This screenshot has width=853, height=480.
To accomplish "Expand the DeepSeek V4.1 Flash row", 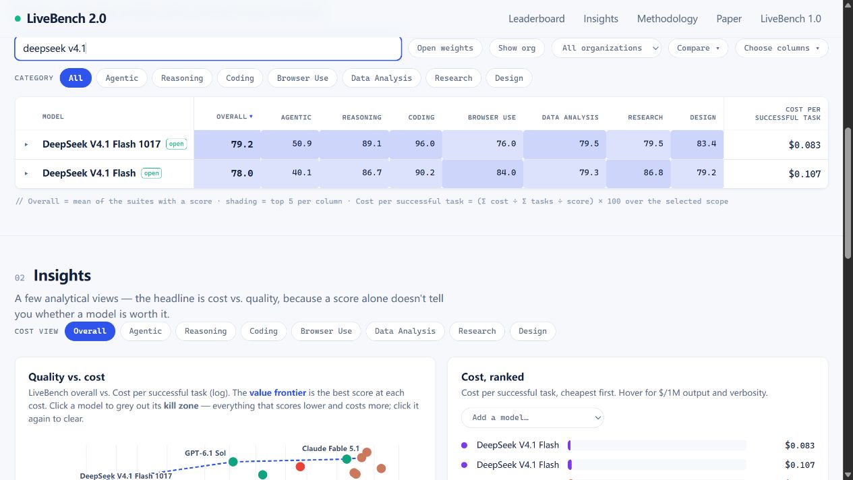I will [27, 173].
